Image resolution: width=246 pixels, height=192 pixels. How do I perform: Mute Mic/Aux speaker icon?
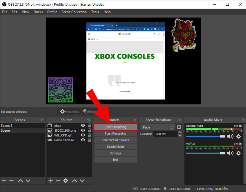(x=230, y=153)
